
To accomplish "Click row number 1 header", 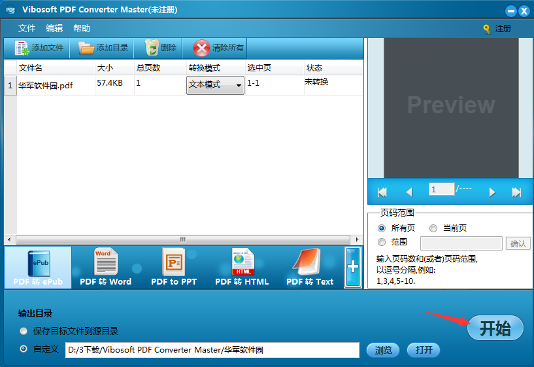I will 10,85.
